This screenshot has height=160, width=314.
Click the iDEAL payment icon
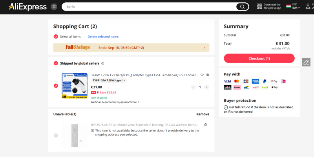tap(283, 81)
